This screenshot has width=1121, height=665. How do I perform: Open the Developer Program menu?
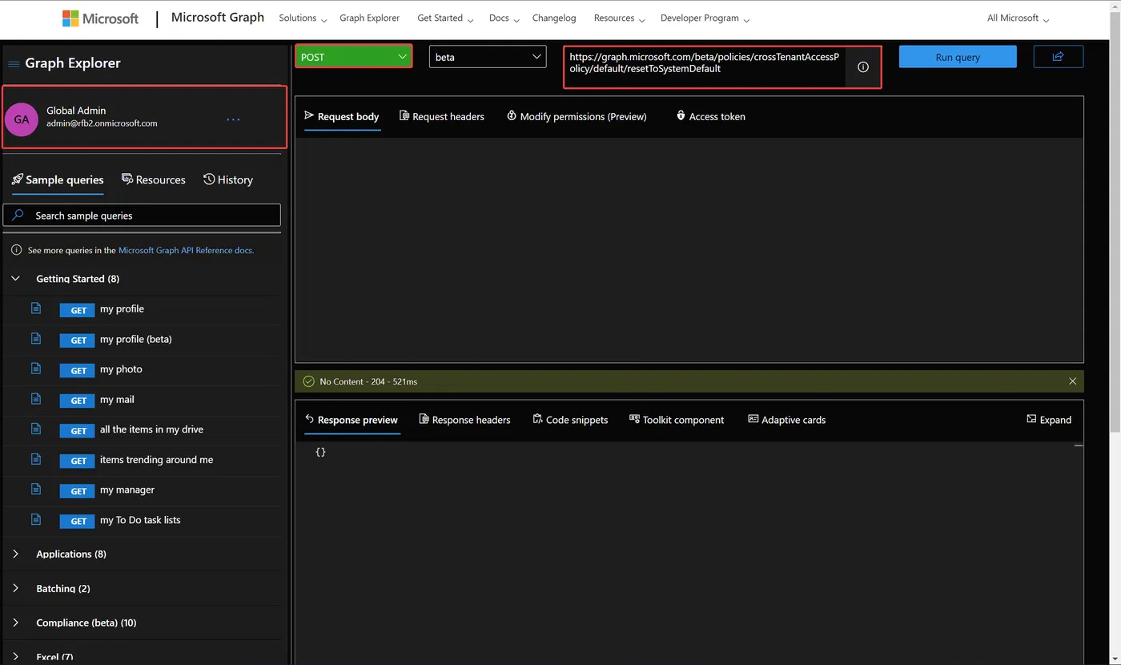[x=705, y=18]
